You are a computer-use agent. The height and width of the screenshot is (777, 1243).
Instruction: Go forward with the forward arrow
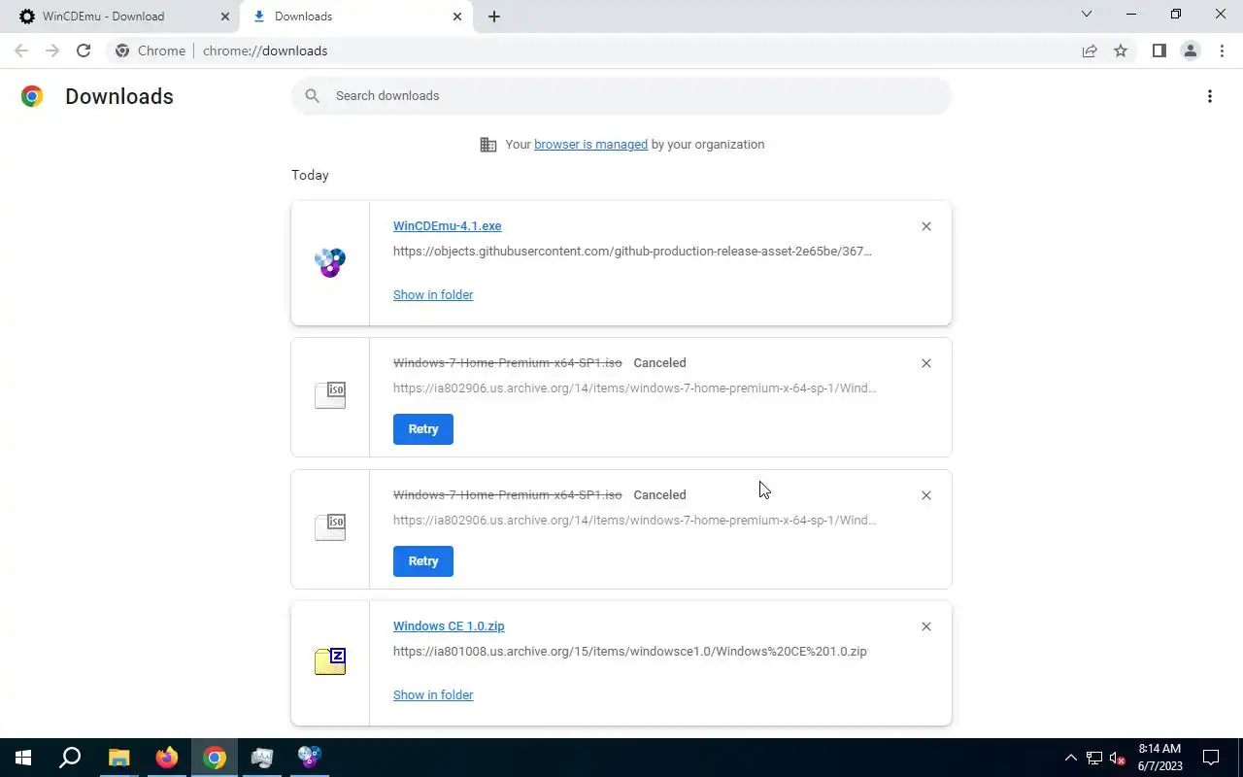(x=52, y=51)
